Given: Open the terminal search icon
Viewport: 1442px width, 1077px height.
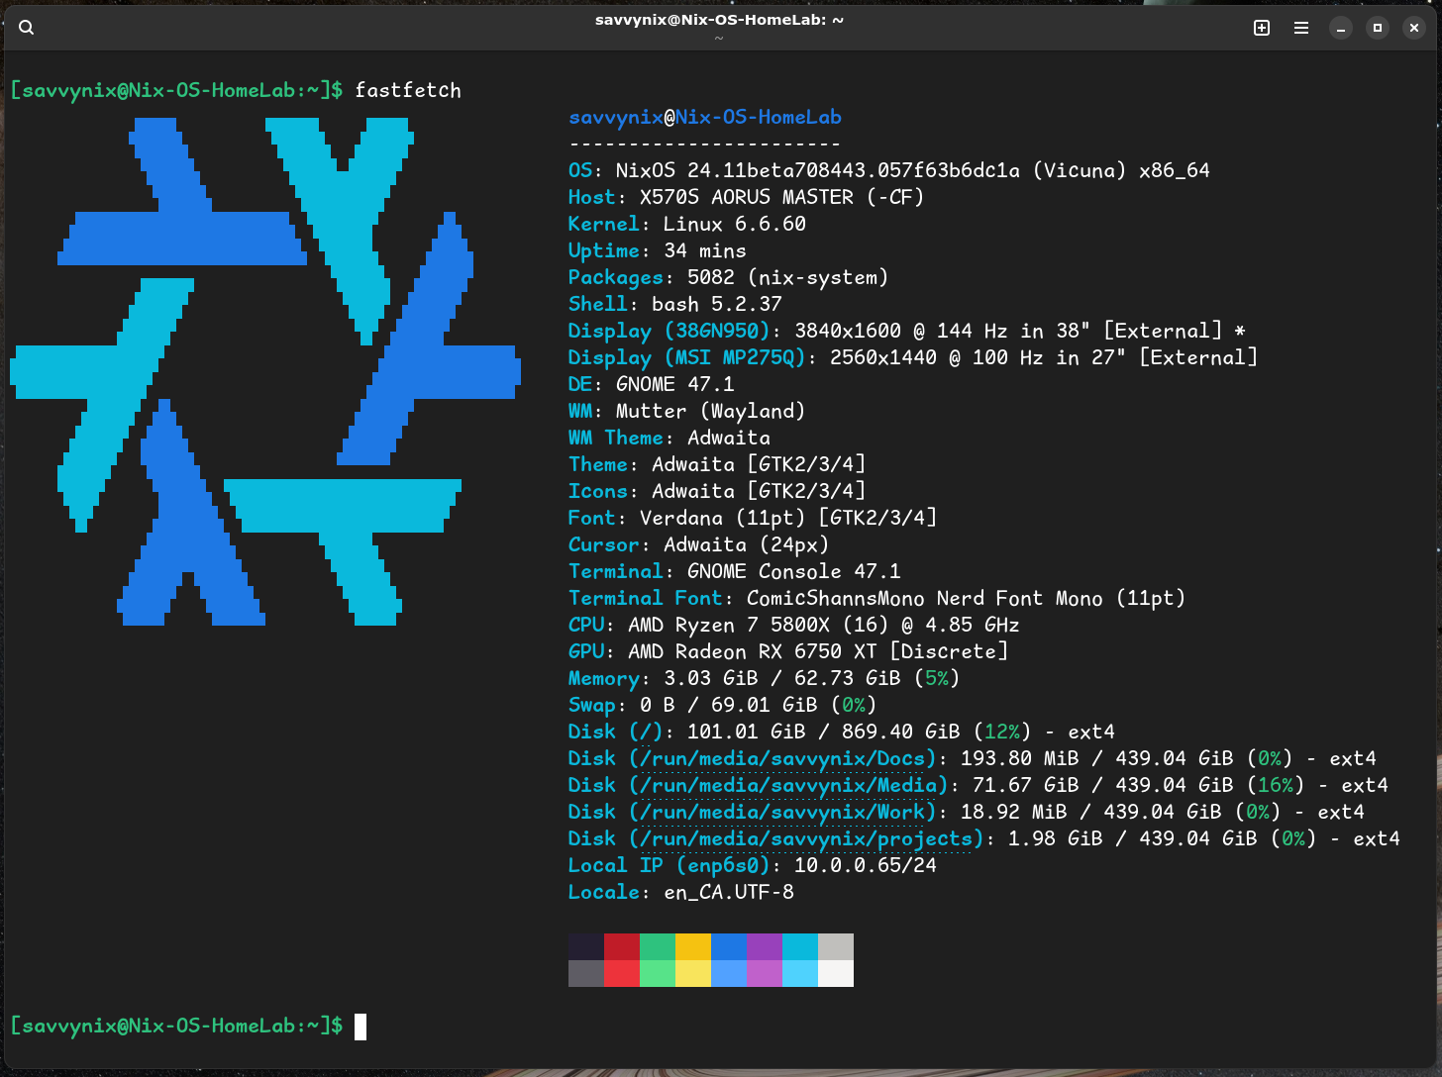Looking at the screenshot, I should pyautogui.click(x=27, y=28).
